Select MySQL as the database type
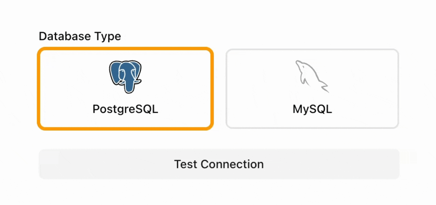Image resolution: width=436 pixels, height=205 pixels. [312, 88]
